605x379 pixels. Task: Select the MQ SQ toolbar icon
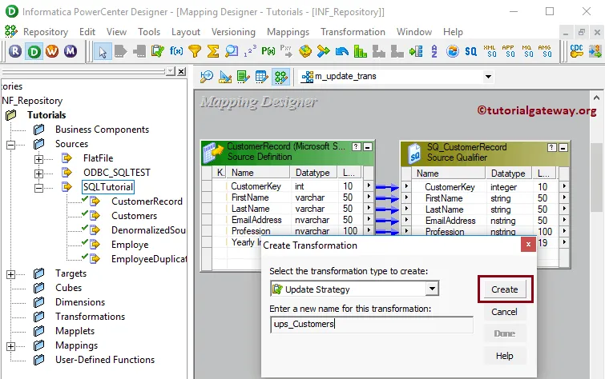[x=526, y=51]
